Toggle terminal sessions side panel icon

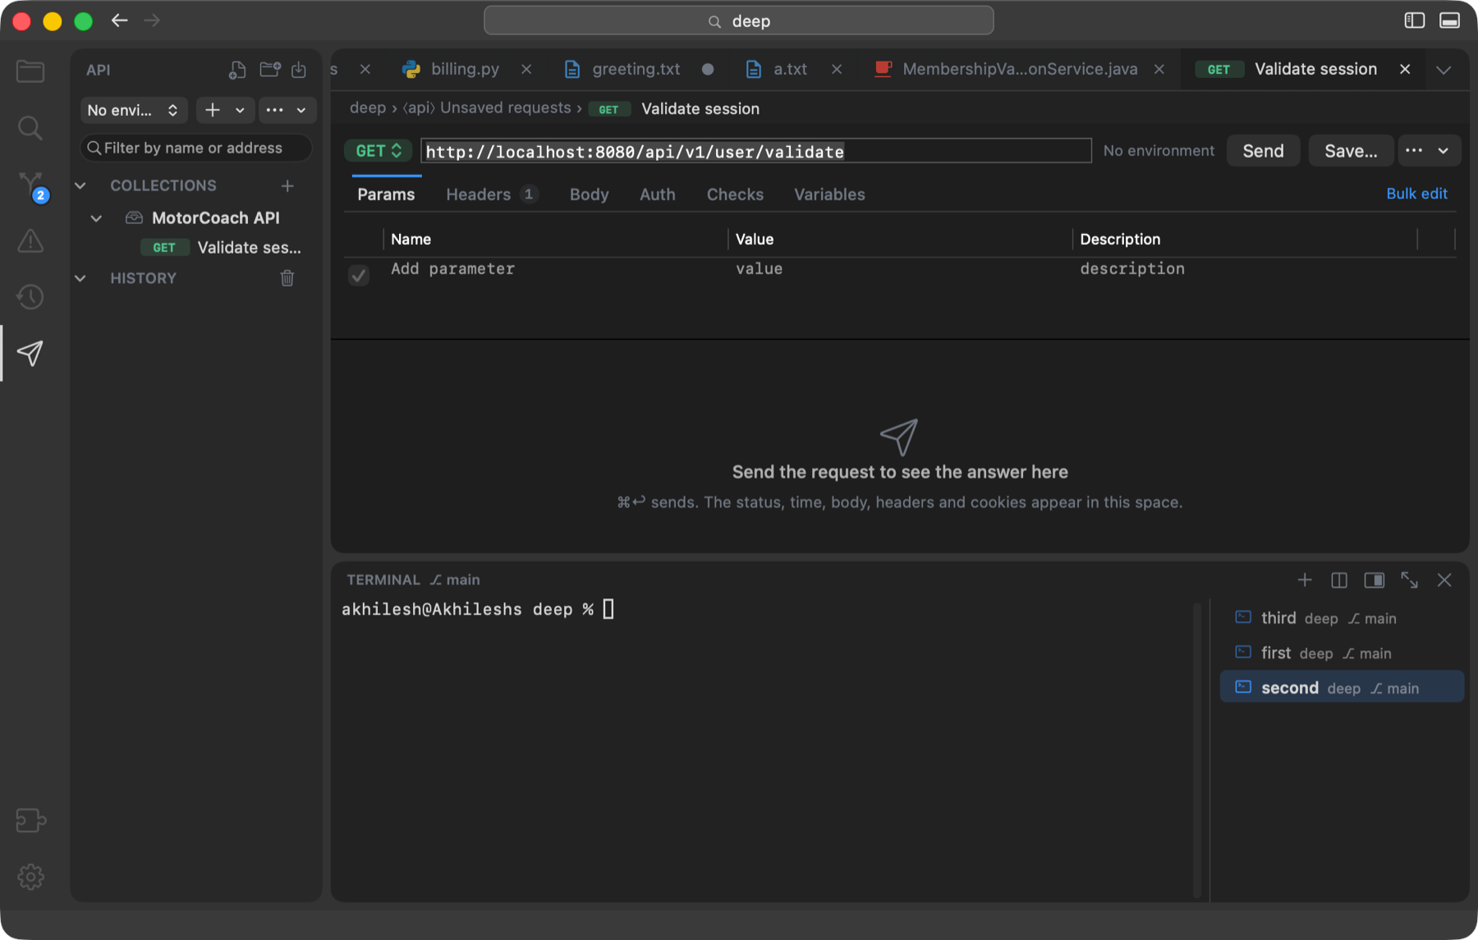click(1375, 580)
